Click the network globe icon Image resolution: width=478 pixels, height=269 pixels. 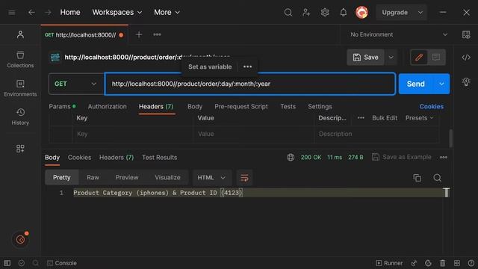click(x=291, y=158)
